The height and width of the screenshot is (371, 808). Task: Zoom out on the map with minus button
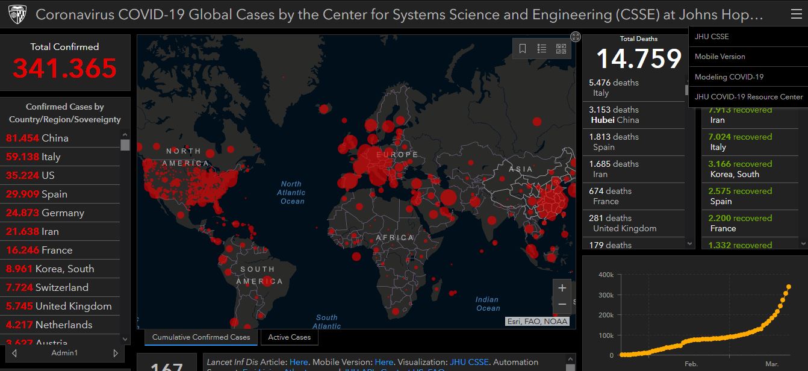pos(562,304)
